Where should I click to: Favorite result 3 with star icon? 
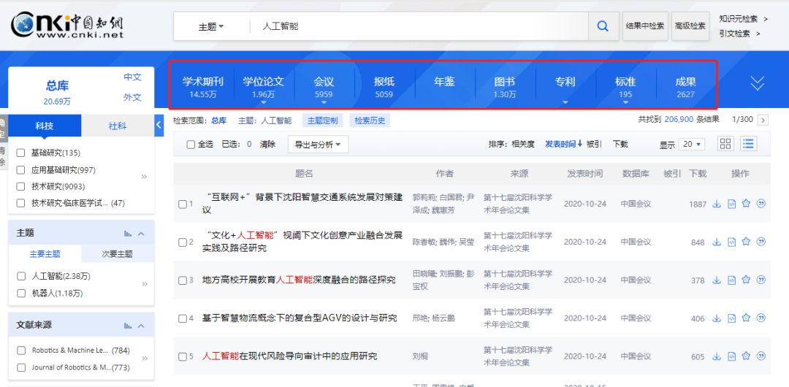[x=746, y=280]
